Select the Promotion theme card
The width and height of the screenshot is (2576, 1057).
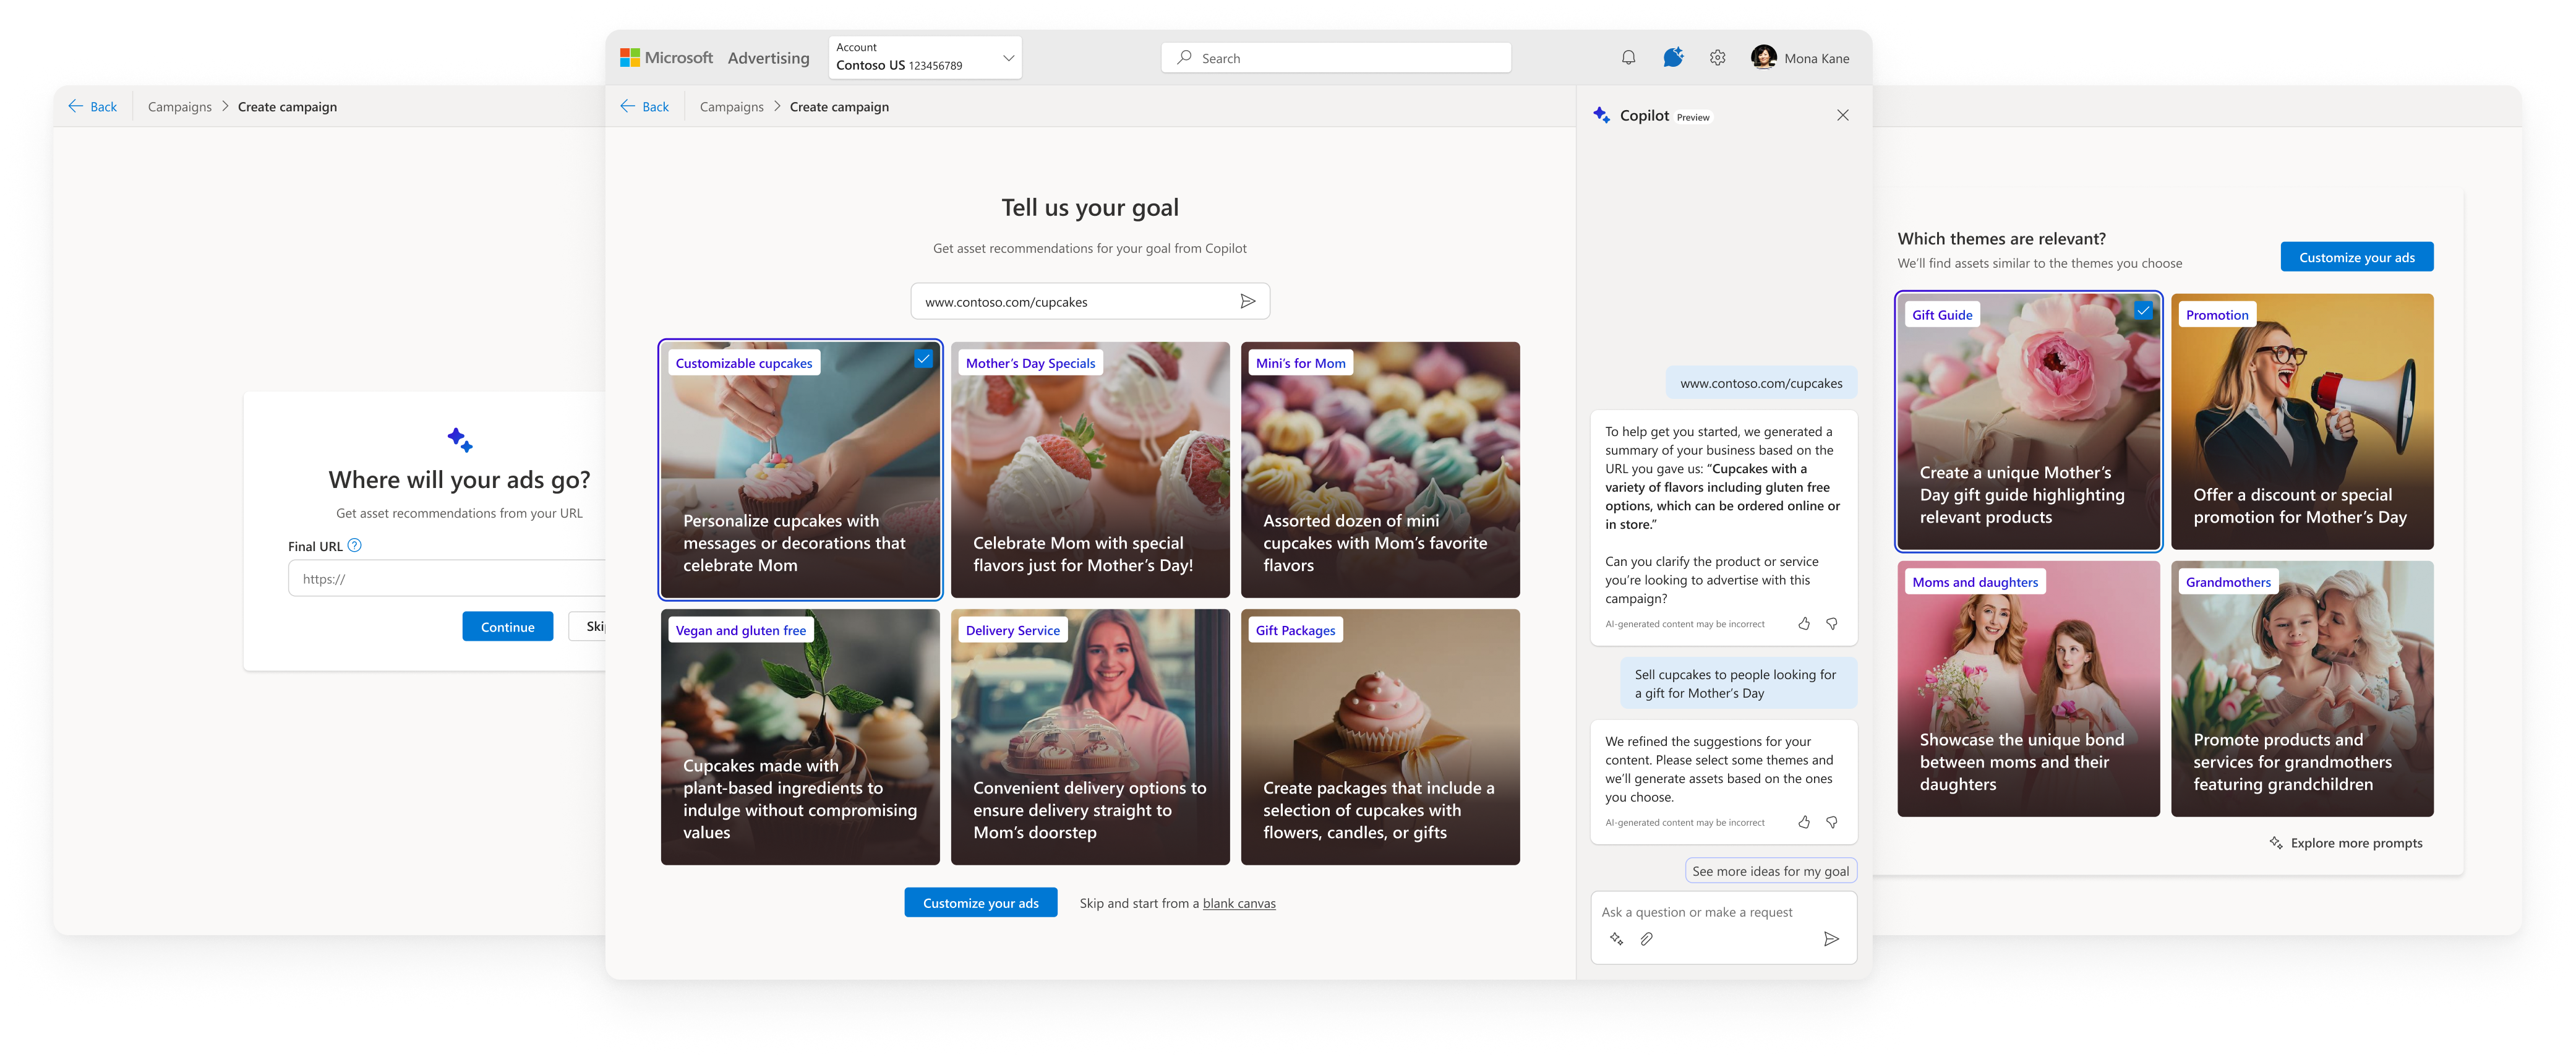[2301, 421]
